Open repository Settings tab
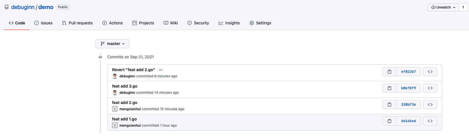 pyautogui.click(x=260, y=23)
